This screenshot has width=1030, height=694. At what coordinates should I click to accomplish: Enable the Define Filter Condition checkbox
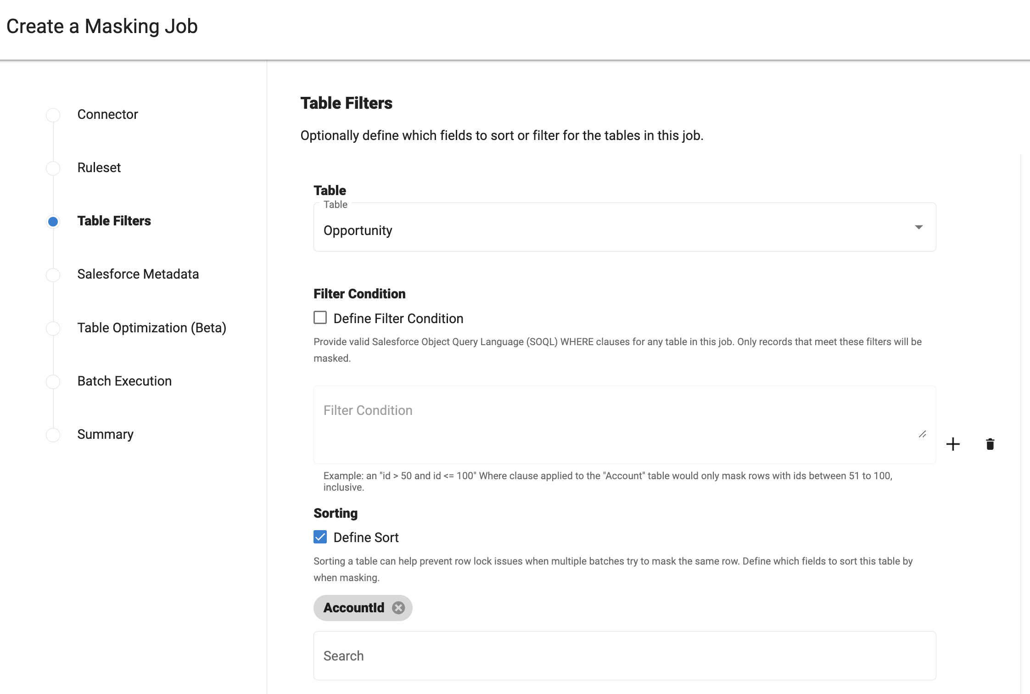click(320, 318)
